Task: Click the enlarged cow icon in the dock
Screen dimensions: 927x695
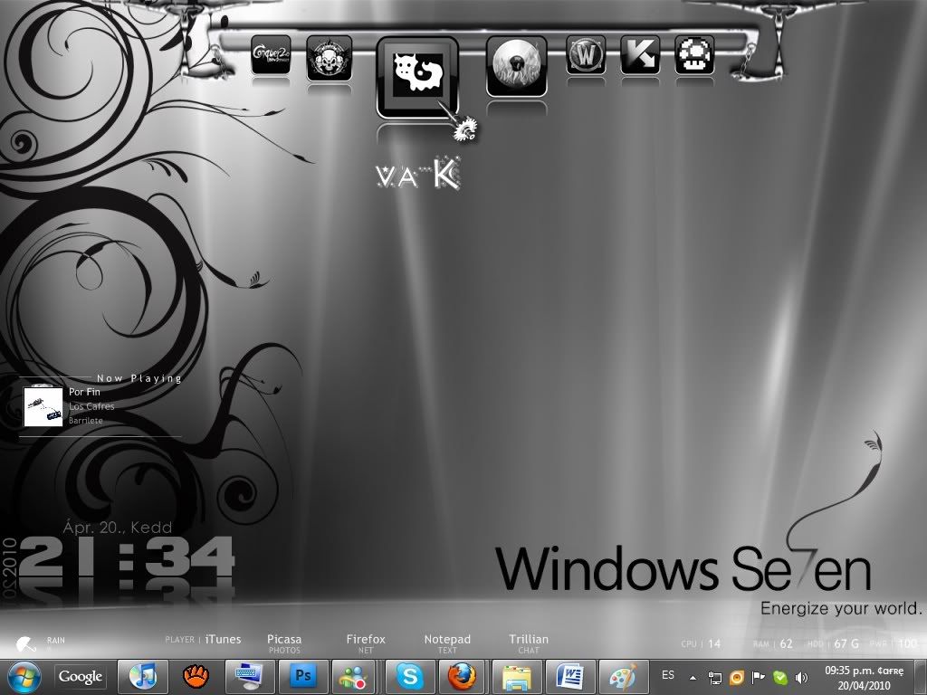Action: tap(418, 76)
